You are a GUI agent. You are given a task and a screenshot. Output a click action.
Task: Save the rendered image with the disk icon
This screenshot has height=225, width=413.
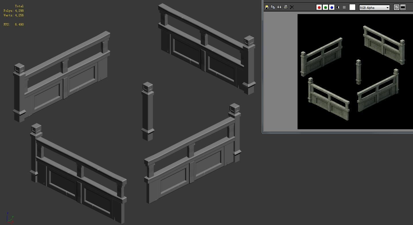267,7
